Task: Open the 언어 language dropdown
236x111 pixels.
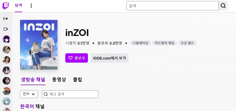Action: coord(29,94)
